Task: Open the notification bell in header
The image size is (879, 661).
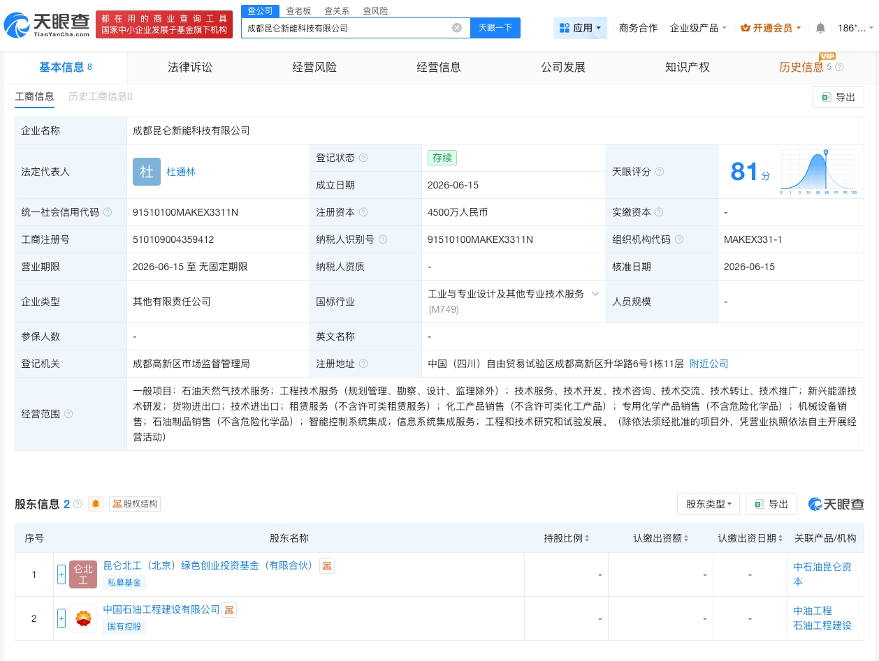Action: pos(820,28)
